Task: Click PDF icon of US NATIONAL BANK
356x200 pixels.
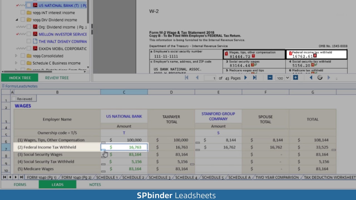Action: tap(35, 5)
